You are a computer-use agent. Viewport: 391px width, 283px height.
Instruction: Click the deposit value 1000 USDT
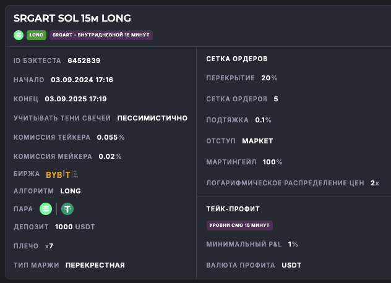click(75, 227)
